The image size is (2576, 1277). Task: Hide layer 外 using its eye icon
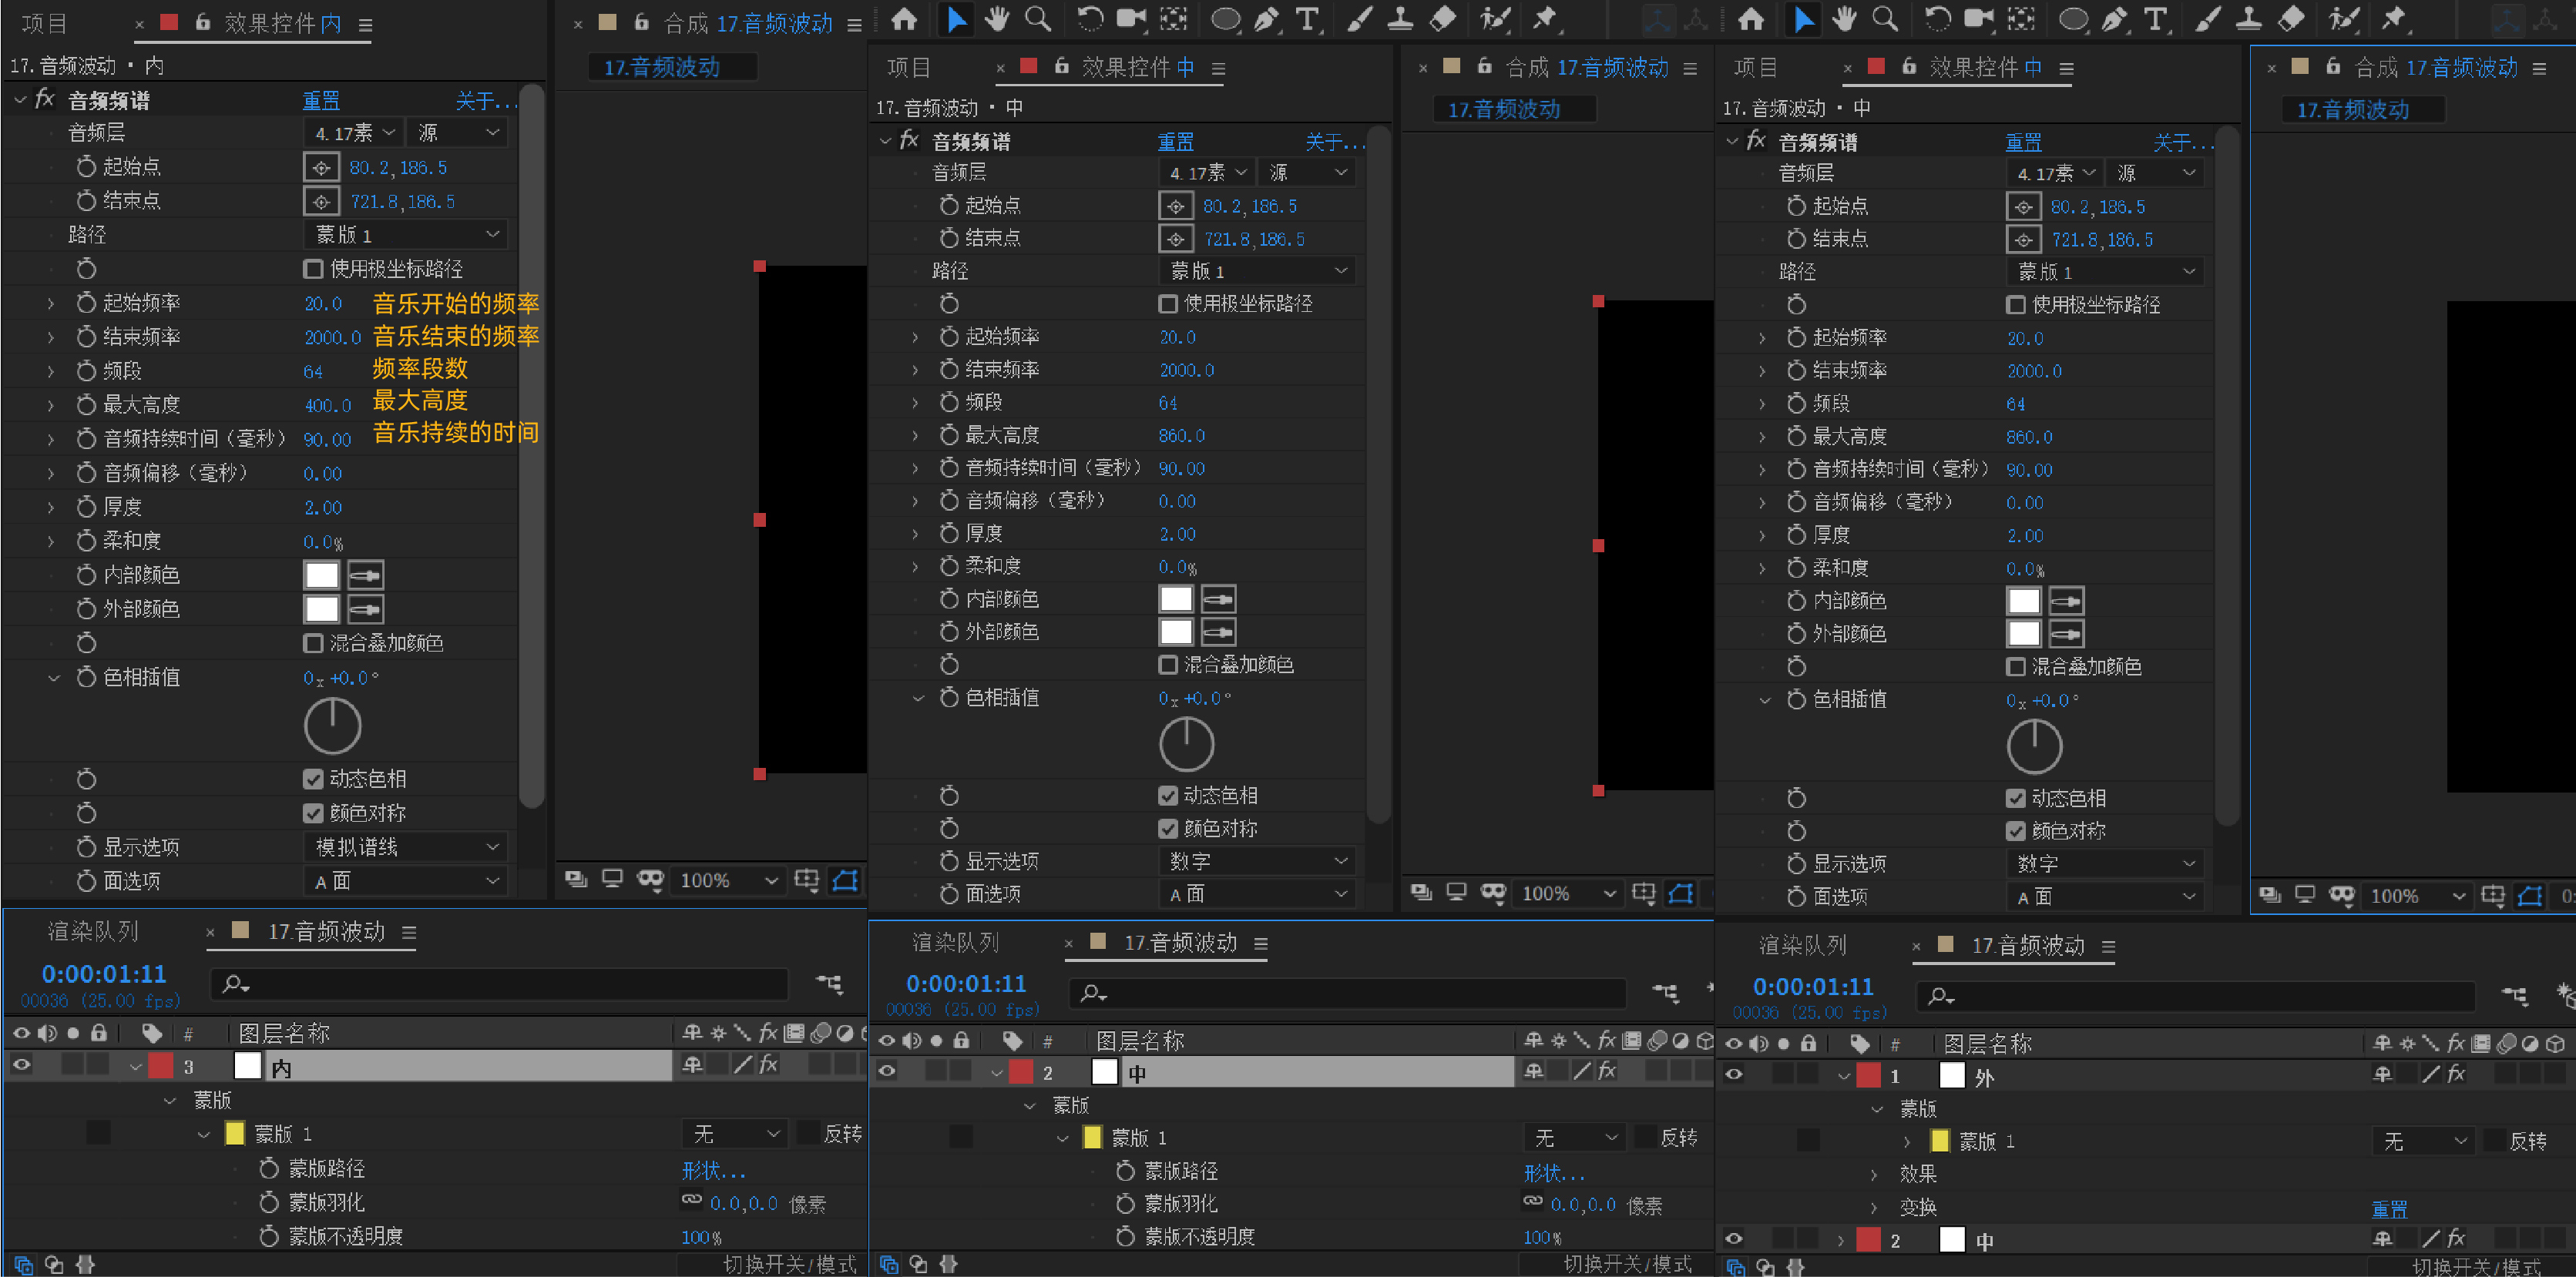[x=1734, y=1074]
